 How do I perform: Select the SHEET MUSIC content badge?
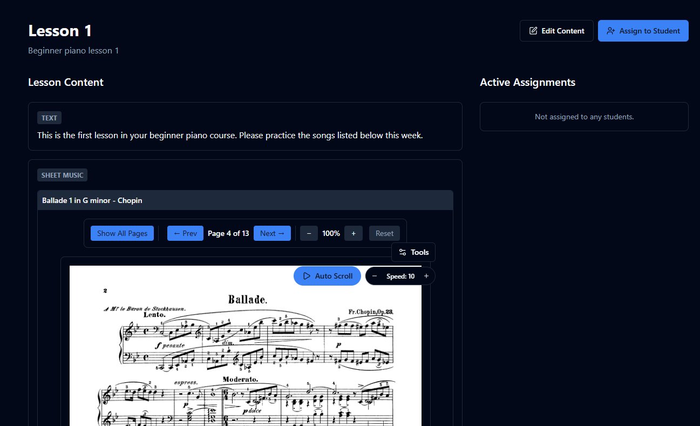click(x=62, y=175)
